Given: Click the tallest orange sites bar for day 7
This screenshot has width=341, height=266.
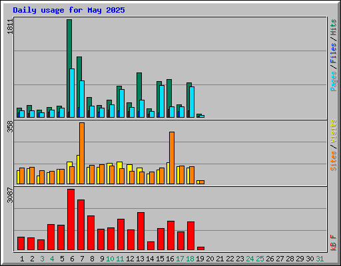Looking at the screenshot, I should [82, 153].
